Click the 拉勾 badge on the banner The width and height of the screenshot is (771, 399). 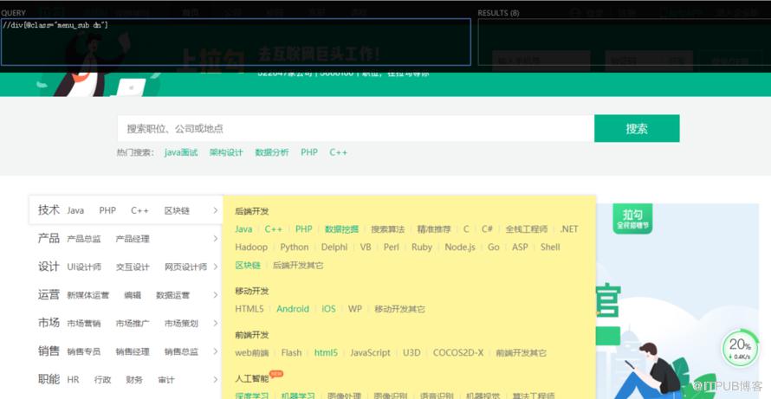click(632, 218)
